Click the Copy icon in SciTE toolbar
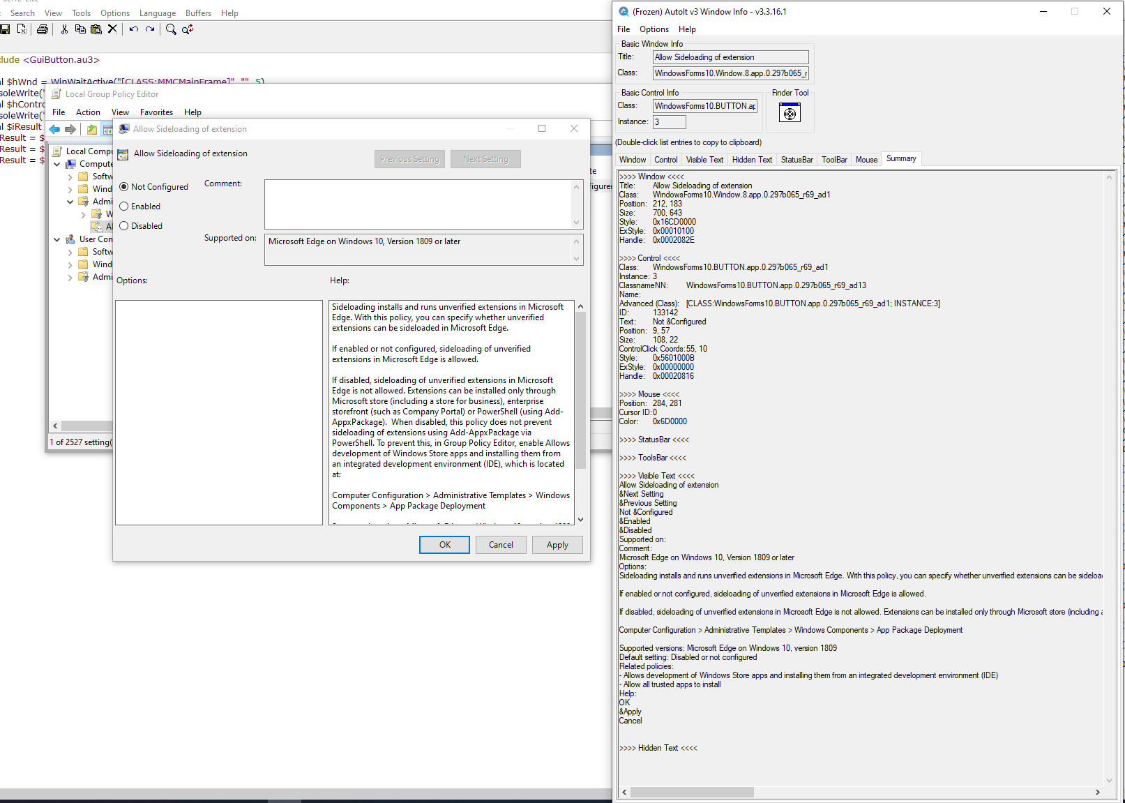 (x=80, y=29)
